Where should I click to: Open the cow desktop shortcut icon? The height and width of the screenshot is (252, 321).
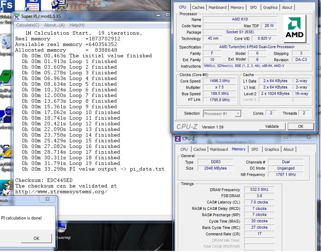tap(6, 188)
